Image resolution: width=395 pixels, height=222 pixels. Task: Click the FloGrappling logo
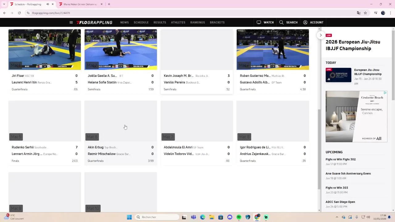coord(94,23)
